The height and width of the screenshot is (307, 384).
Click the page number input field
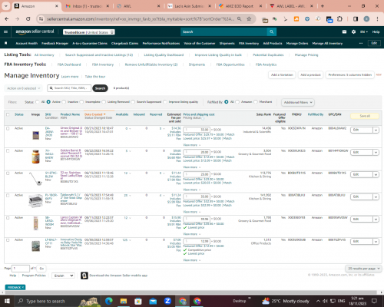21,269
